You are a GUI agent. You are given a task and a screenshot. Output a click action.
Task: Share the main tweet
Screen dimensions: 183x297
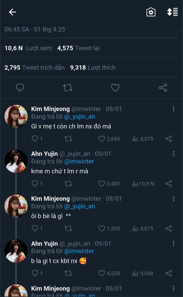pyautogui.click(x=163, y=88)
